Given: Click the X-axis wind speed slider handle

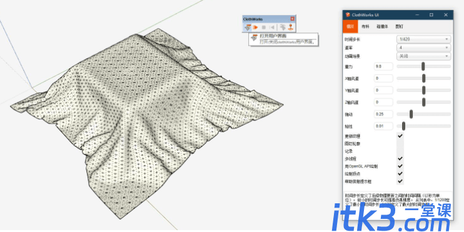Looking at the screenshot, I should point(423,78).
